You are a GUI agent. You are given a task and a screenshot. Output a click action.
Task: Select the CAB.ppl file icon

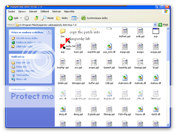pyautogui.click(x=109, y=78)
